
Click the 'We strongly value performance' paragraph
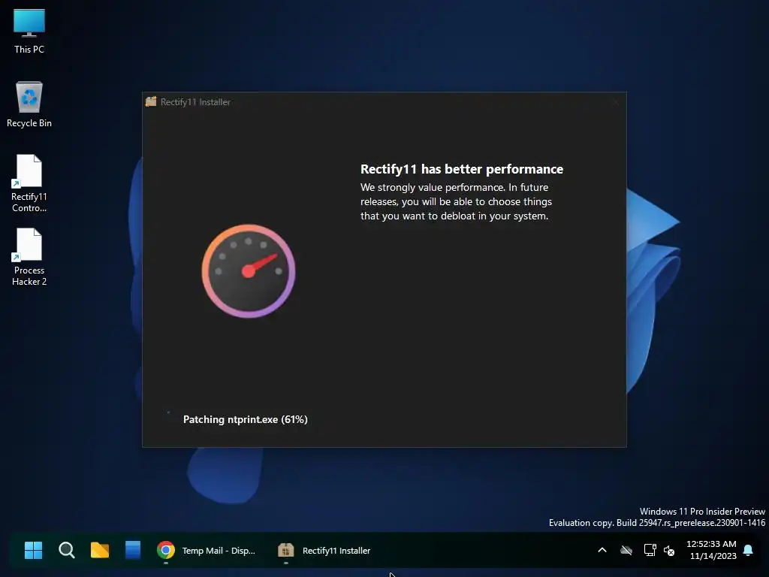point(456,201)
